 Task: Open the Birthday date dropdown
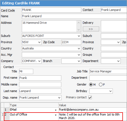click(x=110, y=91)
